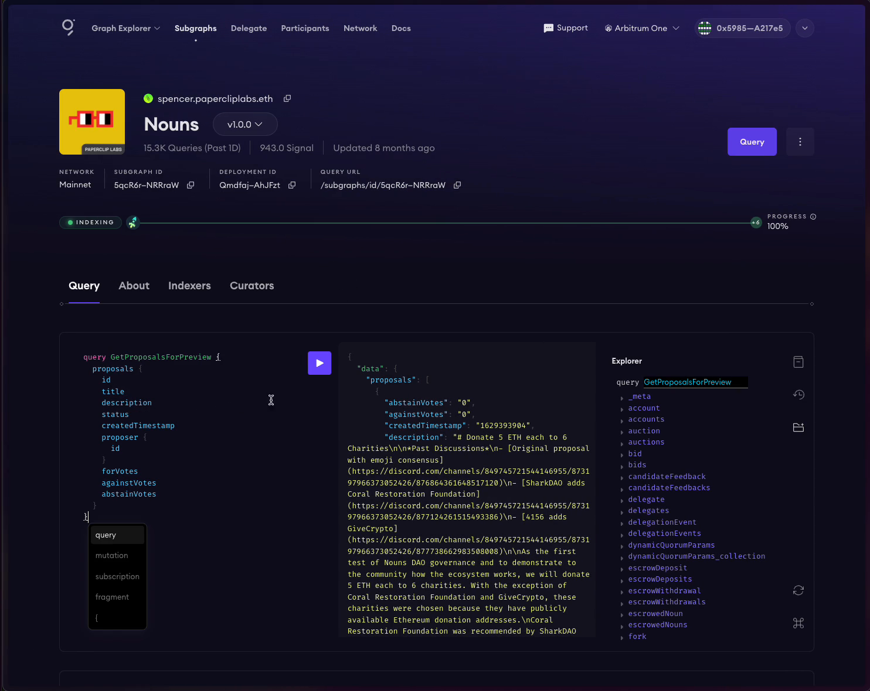Copy the publisher address spencer.papercliplabs.eth
Viewport: 870px width, 691px height.
click(287, 98)
